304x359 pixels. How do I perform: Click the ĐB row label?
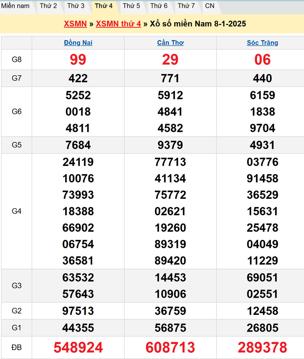pyautogui.click(x=16, y=347)
